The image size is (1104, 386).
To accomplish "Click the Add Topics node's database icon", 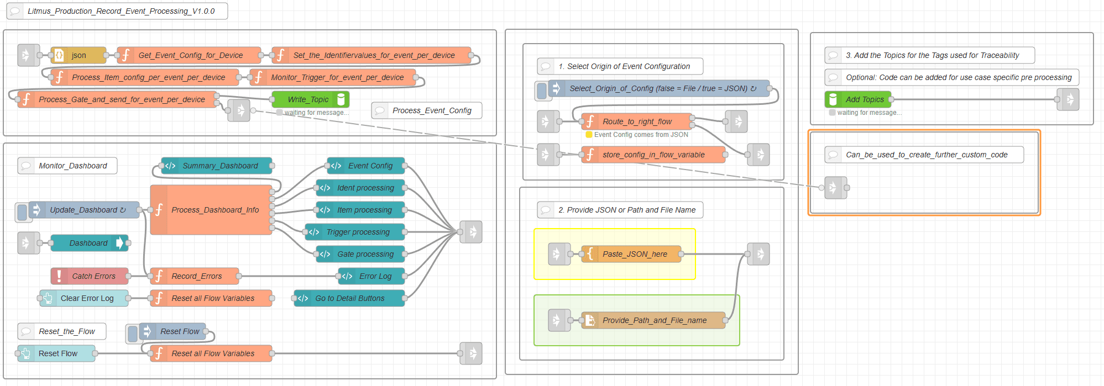I will [x=833, y=99].
